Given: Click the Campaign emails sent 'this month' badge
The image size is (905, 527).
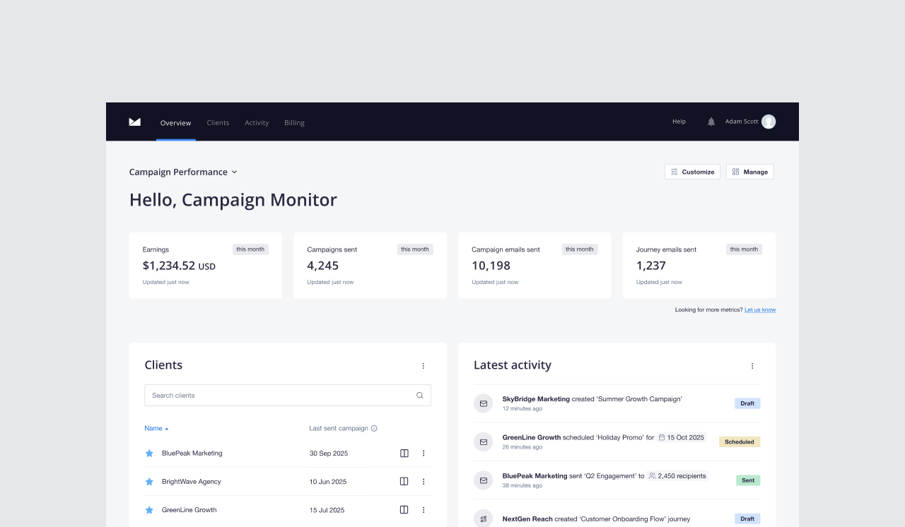Looking at the screenshot, I should (580, 249).
